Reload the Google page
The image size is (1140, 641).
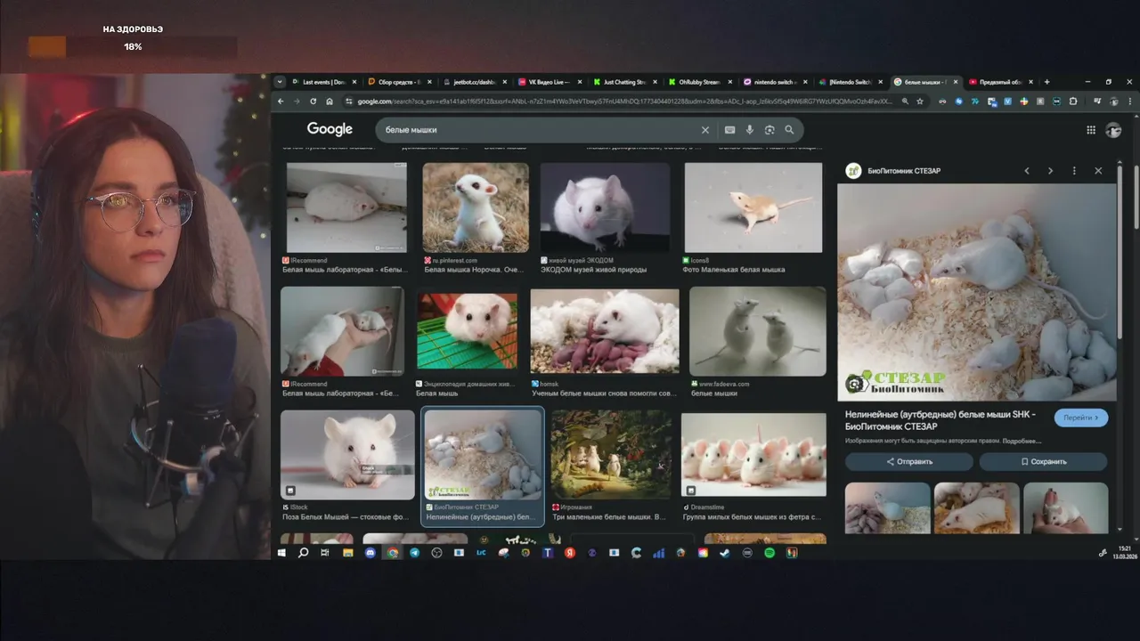pyautogui.click(x=313, y=101)
